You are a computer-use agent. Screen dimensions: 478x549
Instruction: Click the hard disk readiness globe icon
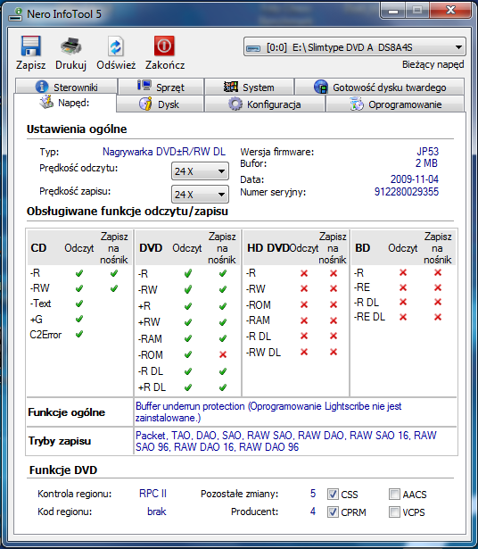tap(321, 87)
